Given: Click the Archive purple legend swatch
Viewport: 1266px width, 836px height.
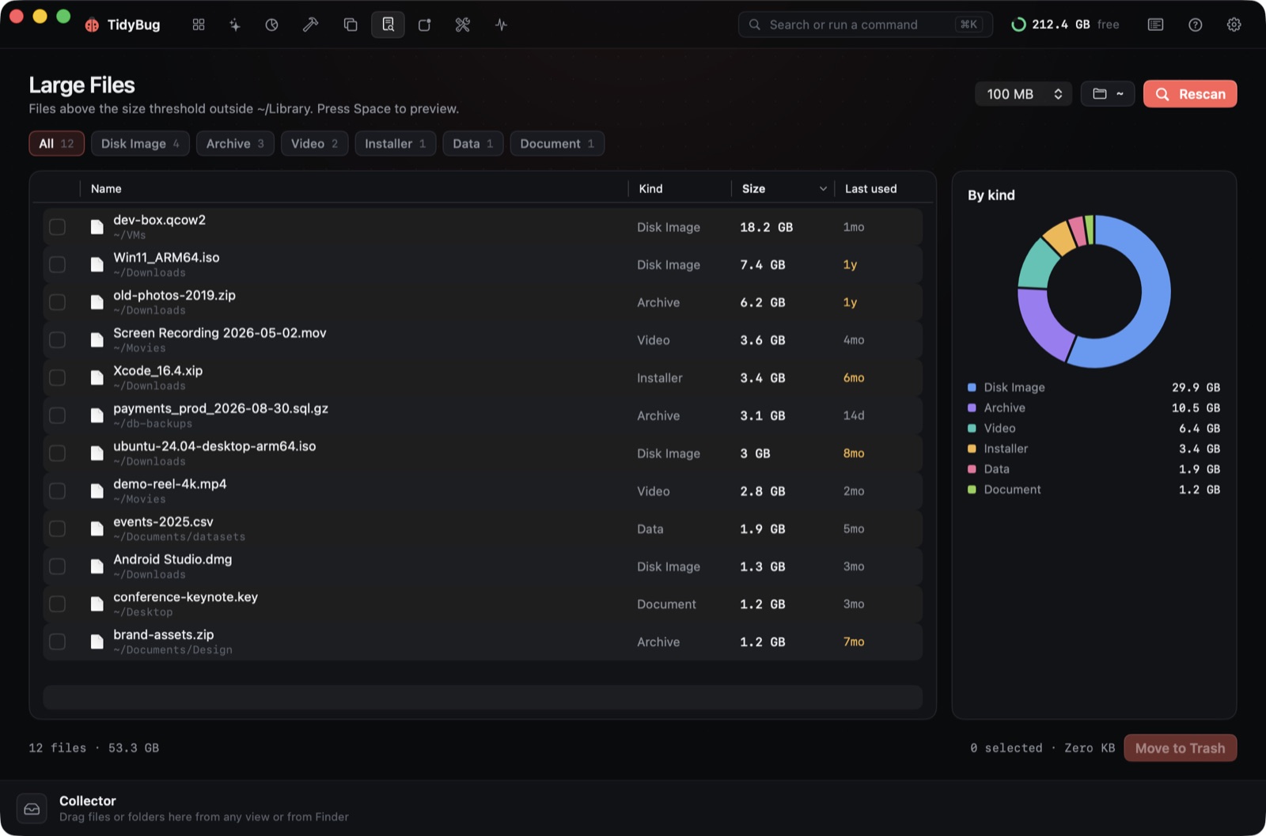Looking at the screenshot, I should pos(972,408).
